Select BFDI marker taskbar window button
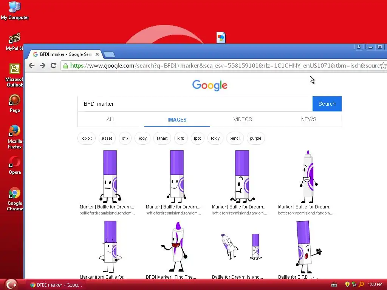Image resolution: width=387 pixels, height=290 pixels. tap(56, 285)
